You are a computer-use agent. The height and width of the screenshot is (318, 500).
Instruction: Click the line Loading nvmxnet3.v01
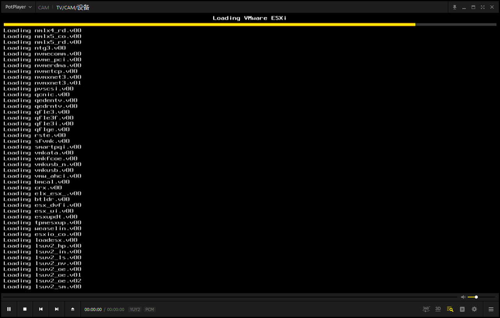42,83
